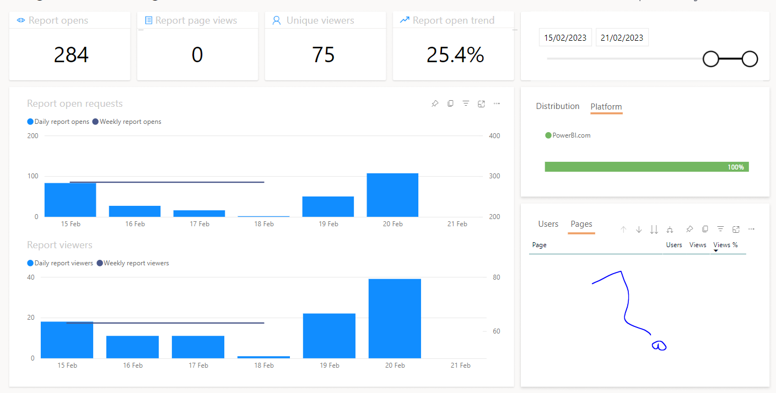Click the right handle of the date slider

coord(750,59)
